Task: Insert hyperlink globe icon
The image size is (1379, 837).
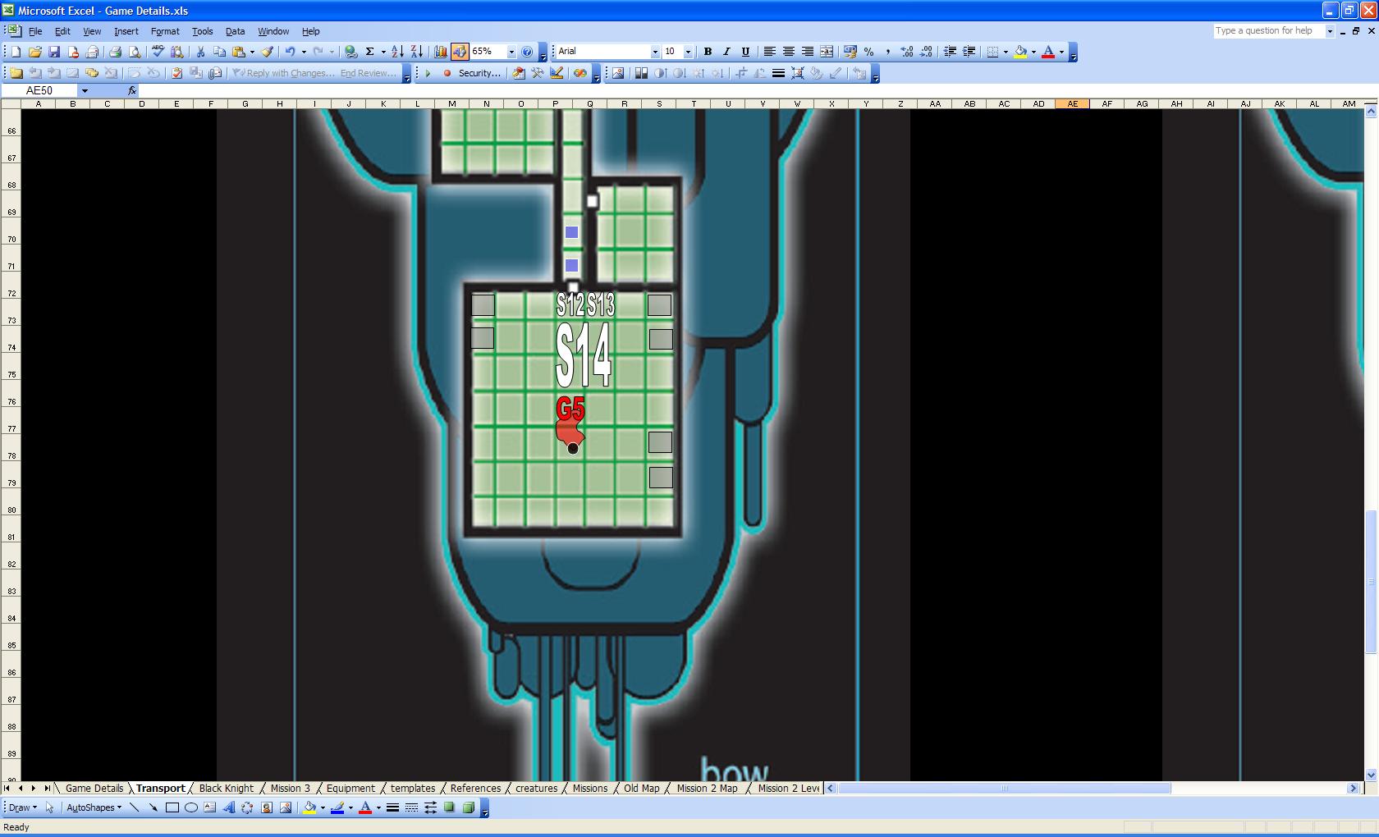Action: pos(350,52)
